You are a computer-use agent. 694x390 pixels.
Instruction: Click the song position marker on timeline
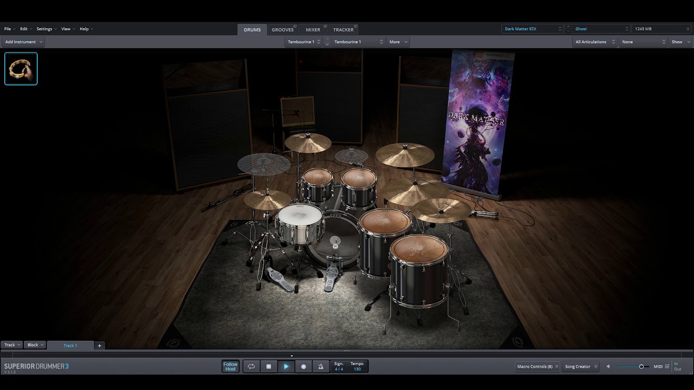[292, 356]
